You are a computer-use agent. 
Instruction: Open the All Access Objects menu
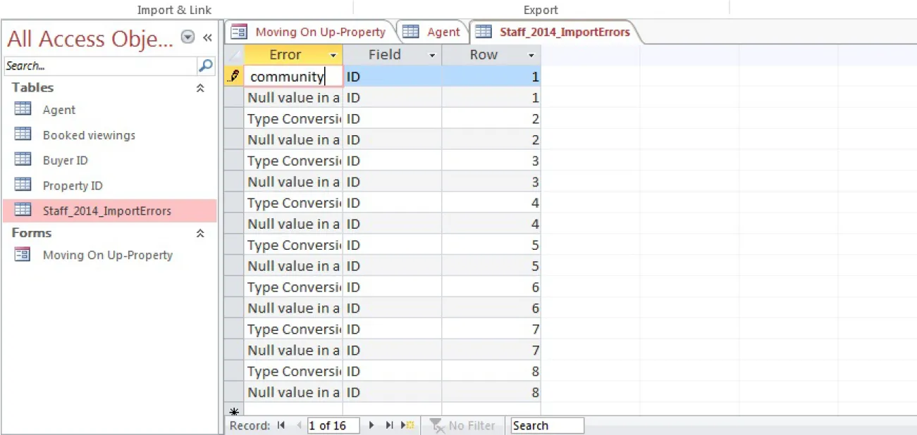coord(187,35)
